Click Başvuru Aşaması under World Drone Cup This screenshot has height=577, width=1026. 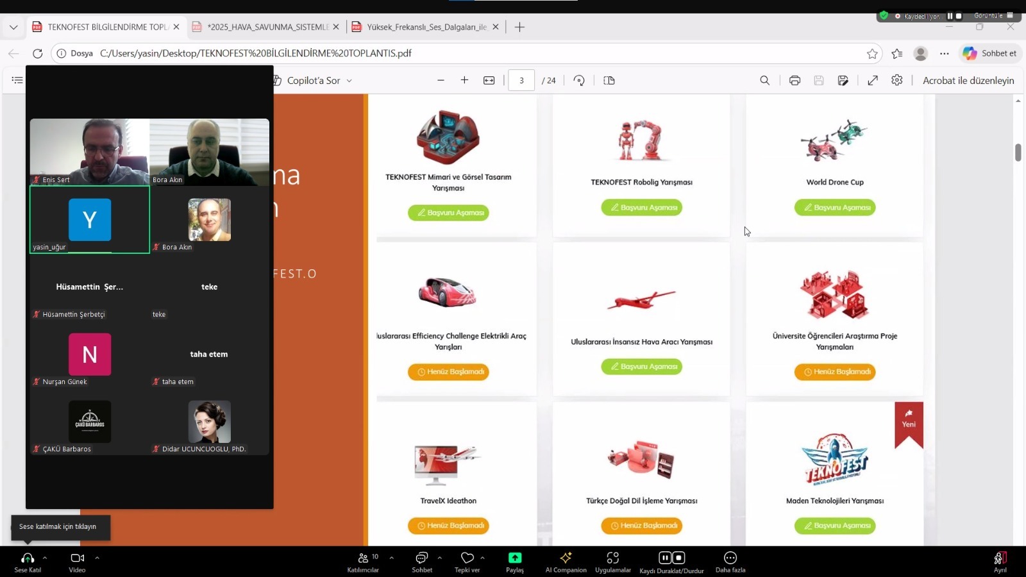835,208
